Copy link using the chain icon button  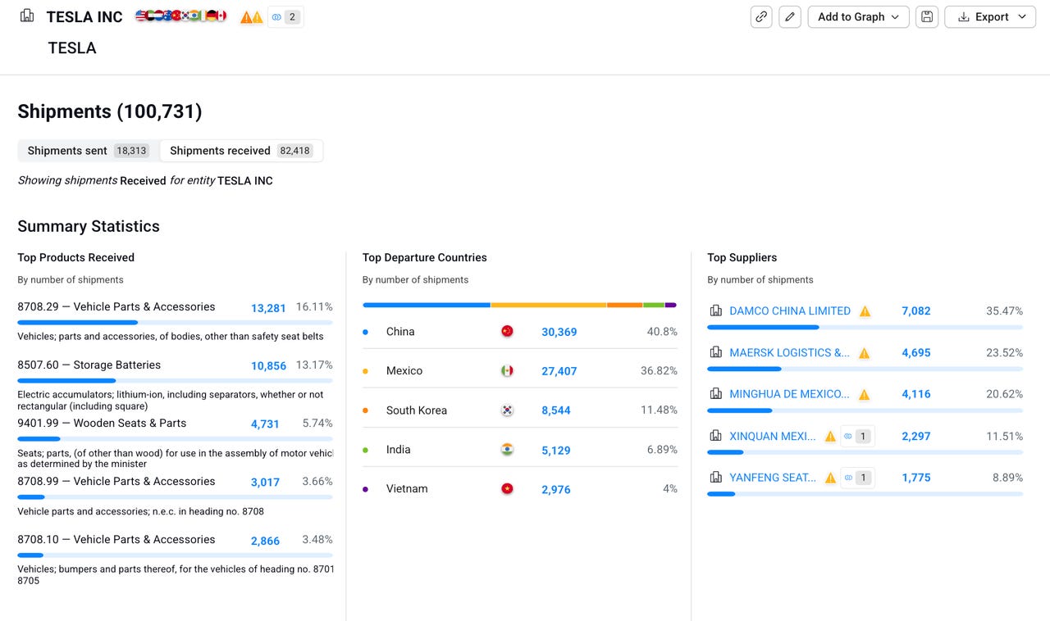(761, 17)
